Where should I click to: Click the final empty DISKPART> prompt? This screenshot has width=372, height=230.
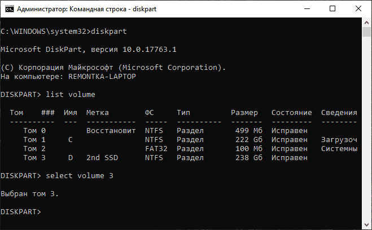[21, 212]
